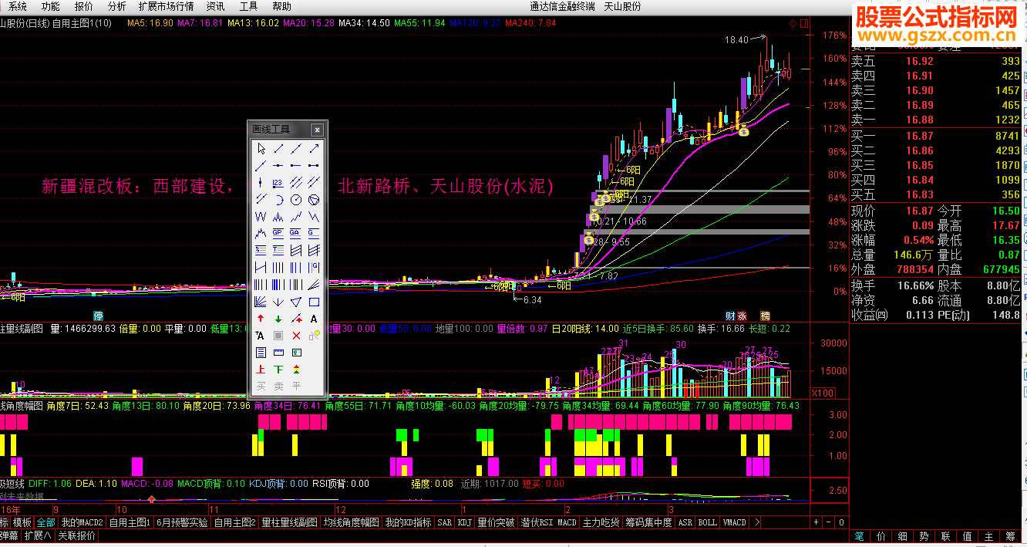
Task: Click the 卖五 price 16.92 row
Action: (x=936, y=61)
